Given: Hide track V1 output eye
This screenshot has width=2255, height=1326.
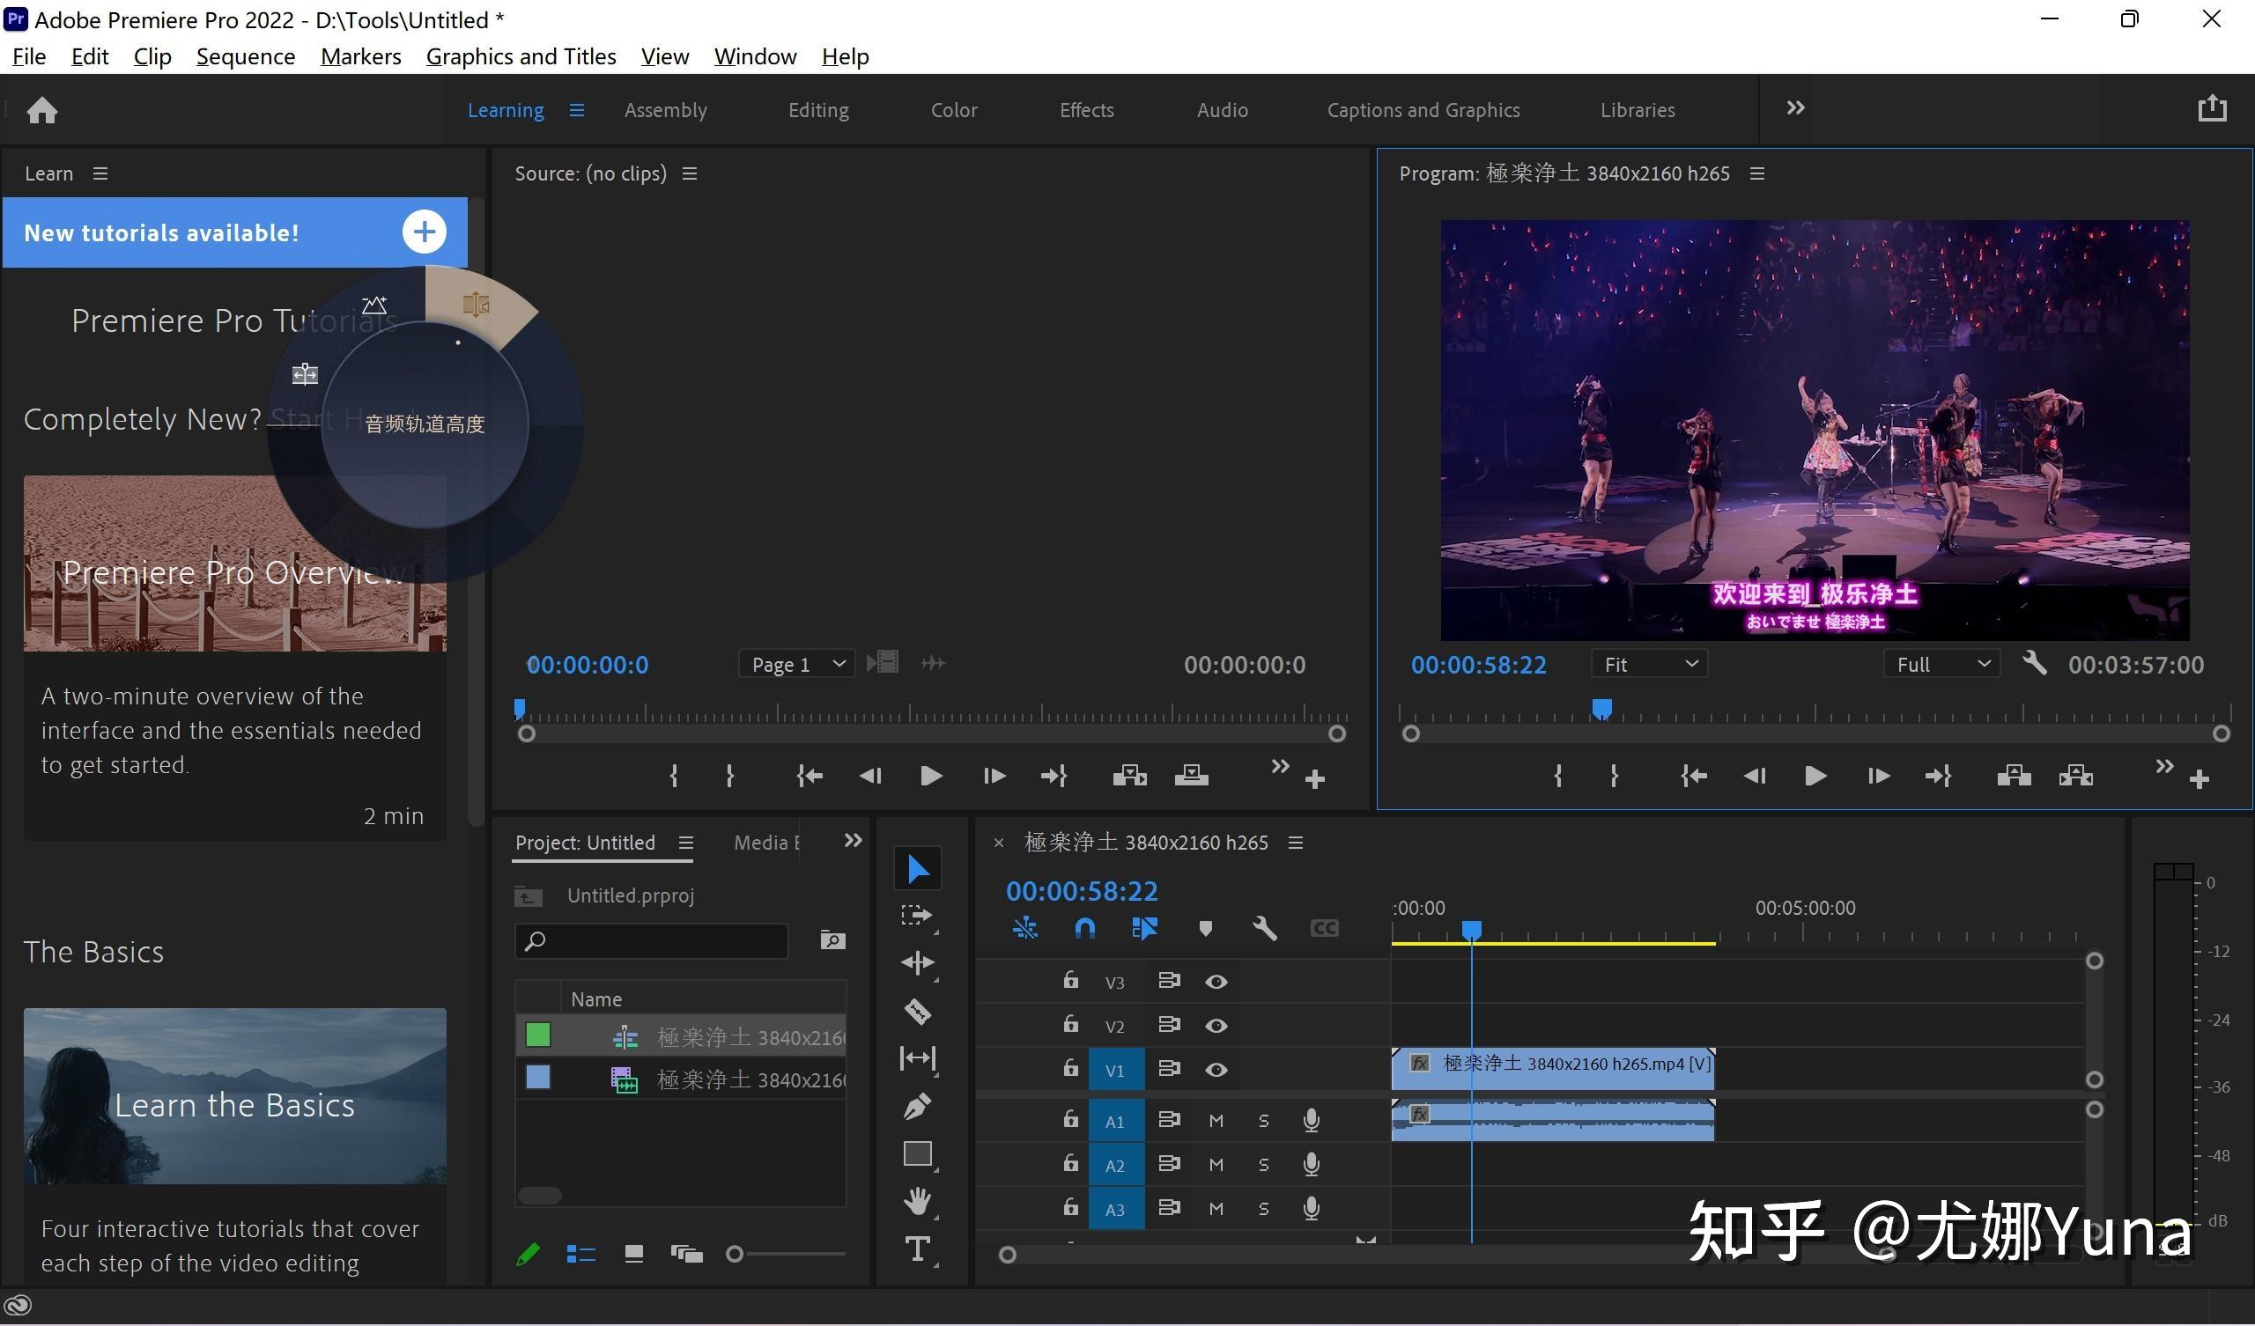Looking at the screenshot, I should 1216,1069.
